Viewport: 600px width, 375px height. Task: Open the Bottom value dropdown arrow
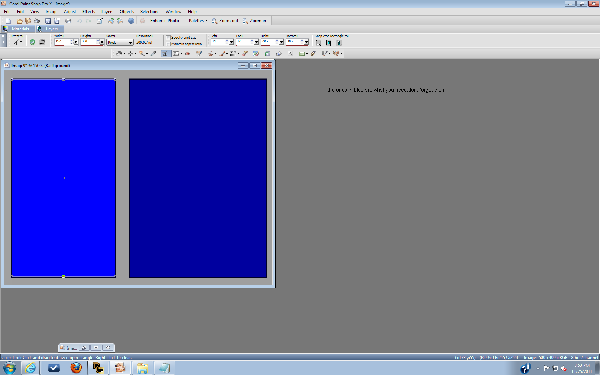tap(306, 42)
